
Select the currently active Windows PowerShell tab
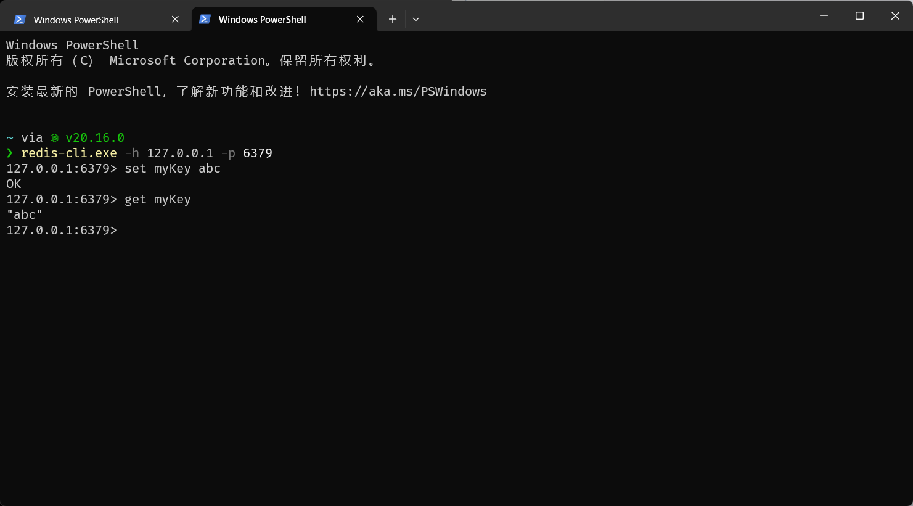[x=262, y=19]
